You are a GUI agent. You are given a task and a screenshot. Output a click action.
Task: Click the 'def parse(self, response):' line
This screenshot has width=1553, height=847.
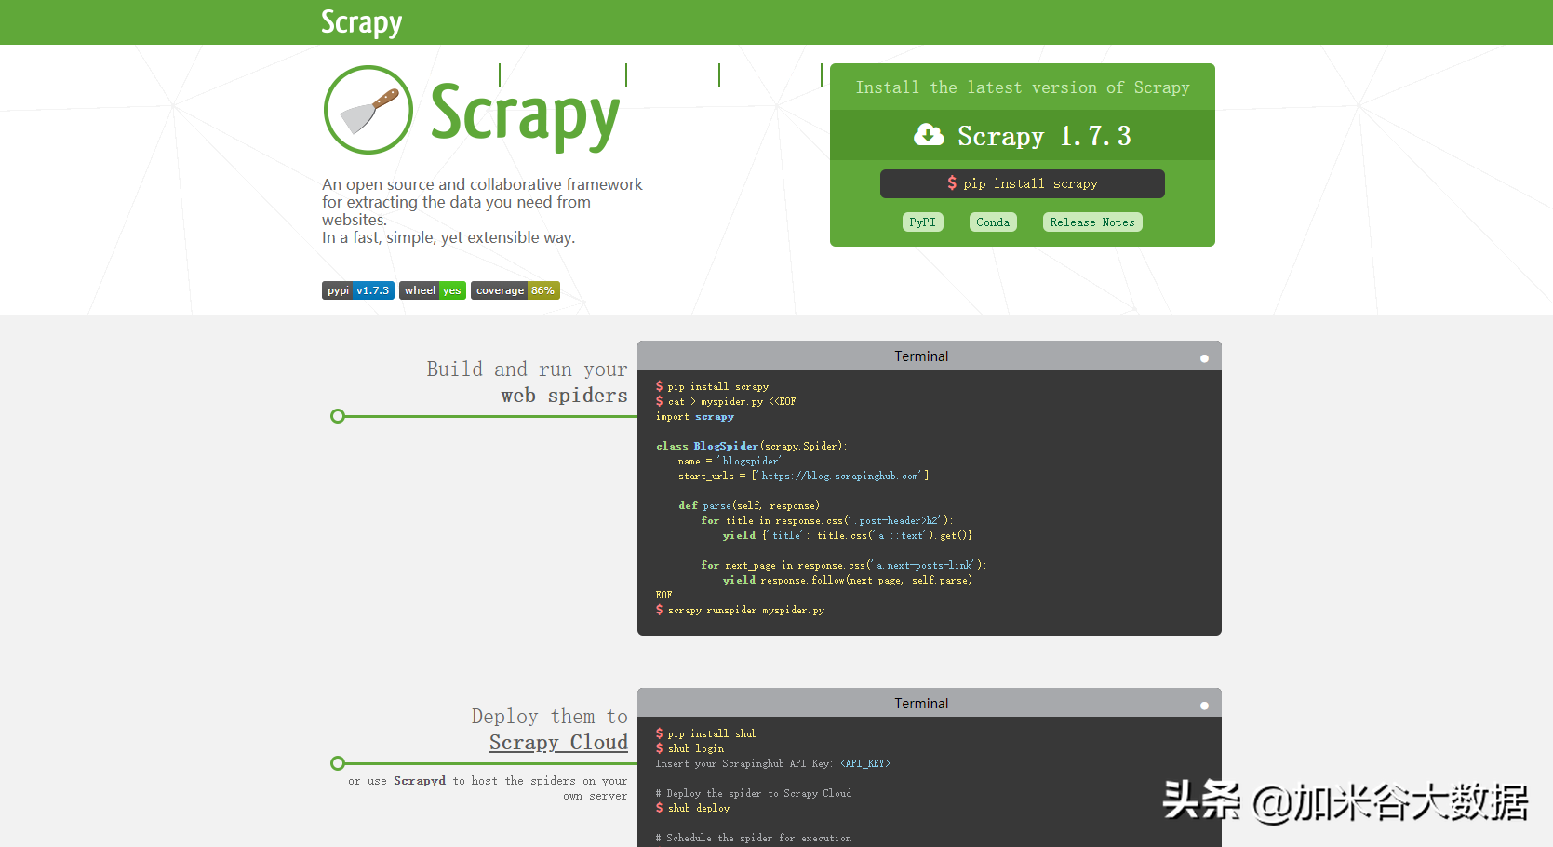(752, 506)
